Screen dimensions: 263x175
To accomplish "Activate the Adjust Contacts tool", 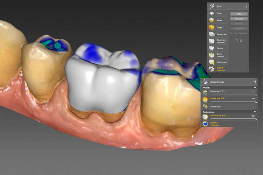I will [x=218, y=69].
